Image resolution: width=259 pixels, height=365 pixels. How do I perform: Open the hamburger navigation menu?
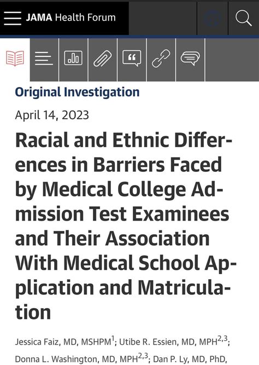[x=13, y=18]
